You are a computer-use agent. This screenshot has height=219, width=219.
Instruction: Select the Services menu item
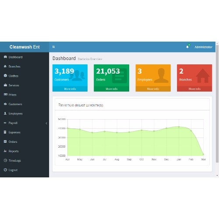pos(25,85)
